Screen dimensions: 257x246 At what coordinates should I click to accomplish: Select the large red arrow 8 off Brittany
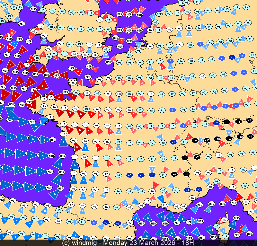(x=42, y=85)
